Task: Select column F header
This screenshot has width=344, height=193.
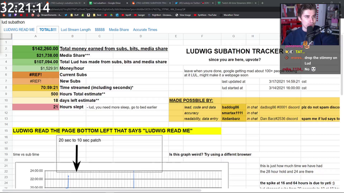Action: (x=202, y=36)
